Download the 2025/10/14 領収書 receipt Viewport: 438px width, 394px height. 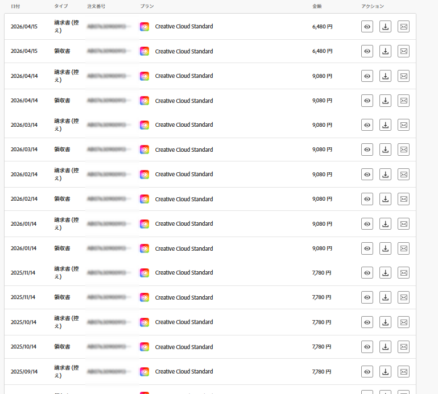click(385, 347)
